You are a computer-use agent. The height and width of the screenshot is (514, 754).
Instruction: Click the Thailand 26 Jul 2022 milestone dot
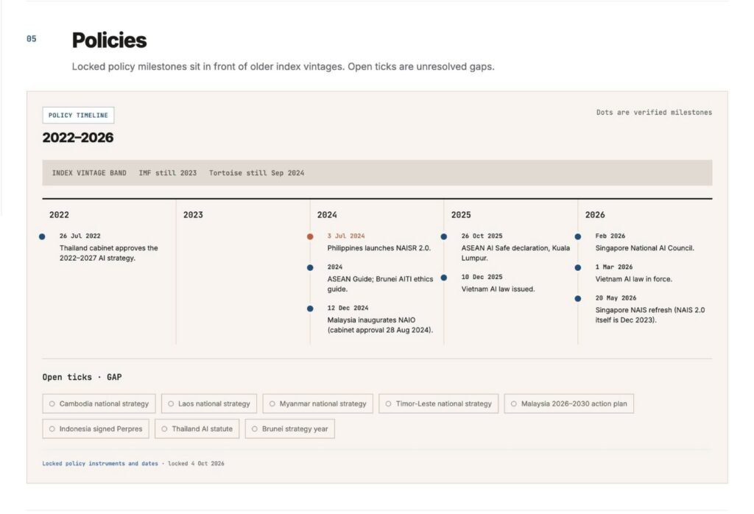[42, 236]
